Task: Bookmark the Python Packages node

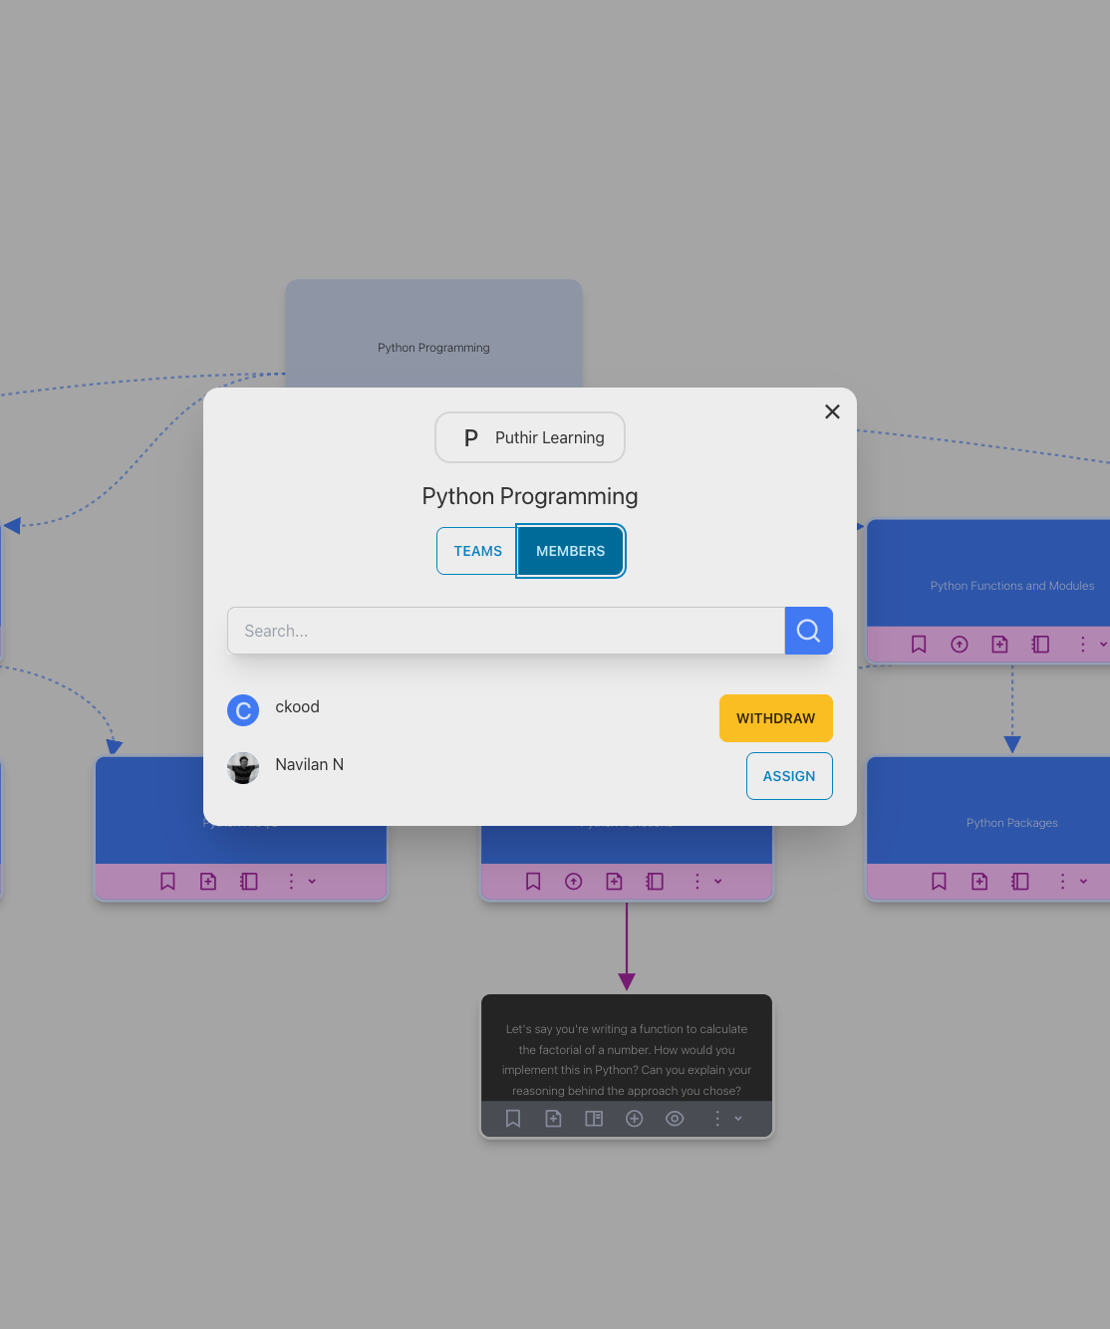Action: click(939, 882)
